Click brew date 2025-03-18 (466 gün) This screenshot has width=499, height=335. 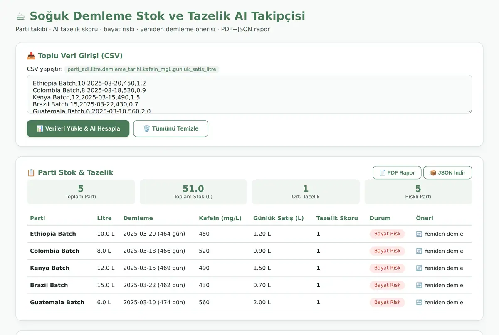pos(154,251)
